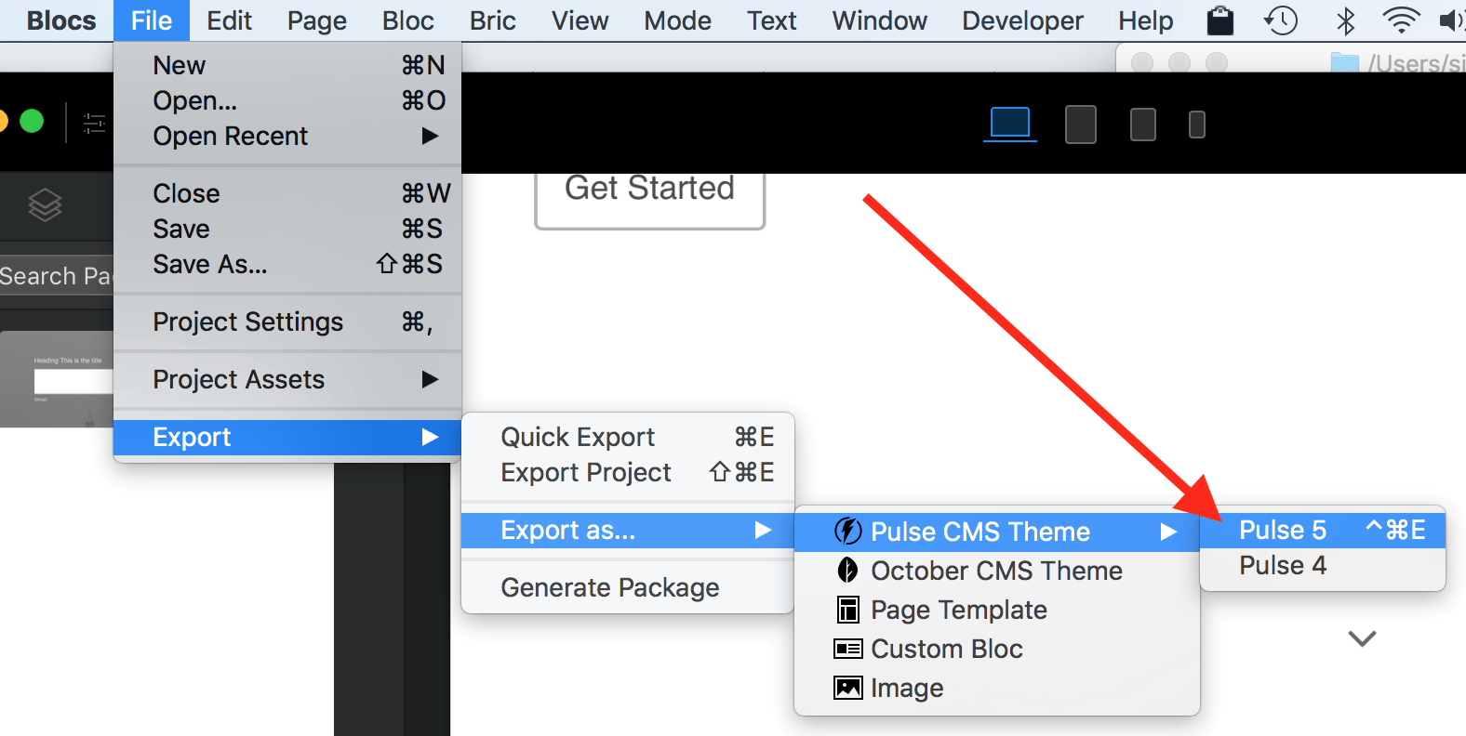The width and height of the screenshot is (1466, 736).
Task: Click the sliders settings icon
Action: coord(94,123)
